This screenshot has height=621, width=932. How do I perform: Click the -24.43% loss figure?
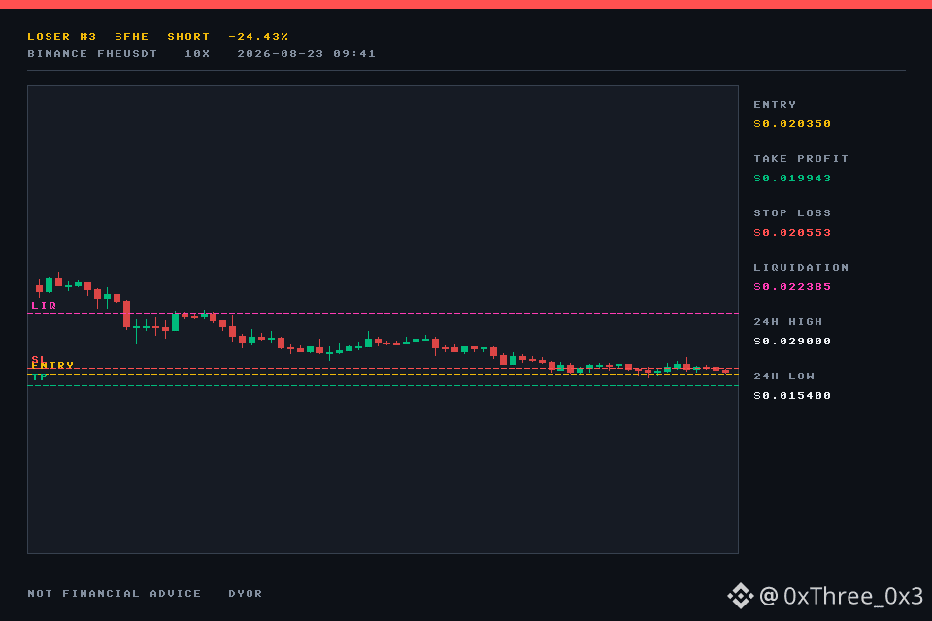tap(258, 36)
